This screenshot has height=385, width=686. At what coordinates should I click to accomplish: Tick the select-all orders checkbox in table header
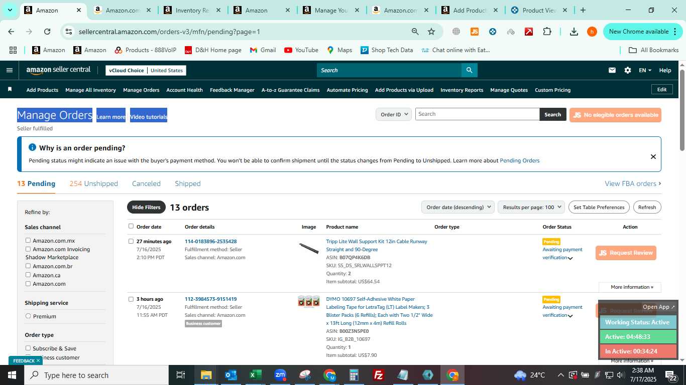(x=131, y=226)
